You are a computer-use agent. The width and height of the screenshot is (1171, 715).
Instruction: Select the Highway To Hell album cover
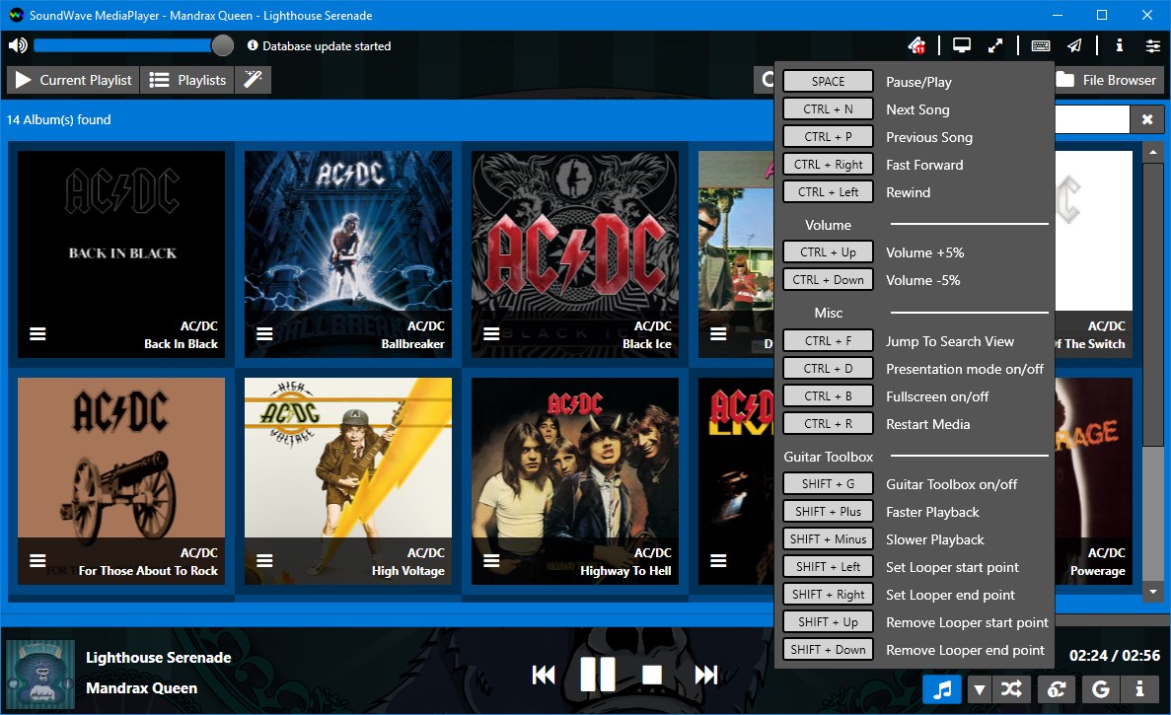point(575,480)
